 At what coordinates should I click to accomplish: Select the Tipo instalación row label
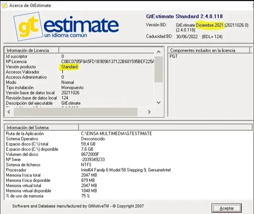click(x=20, y=88)
